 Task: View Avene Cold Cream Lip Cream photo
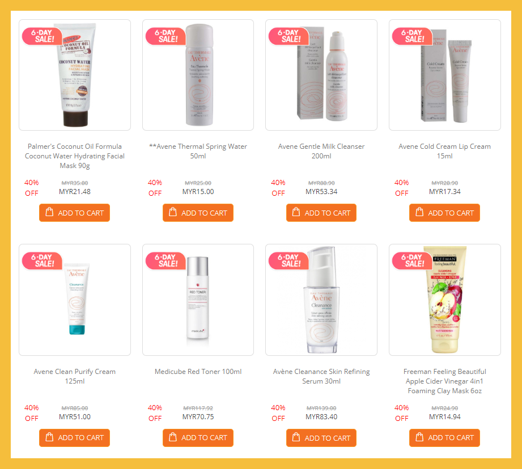click(x=445, y=75)
